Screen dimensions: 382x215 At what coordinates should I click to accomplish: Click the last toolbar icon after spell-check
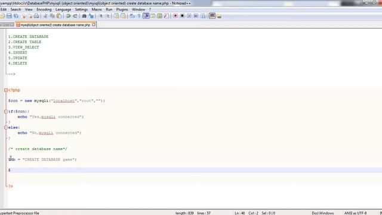[x=219, y=16]
